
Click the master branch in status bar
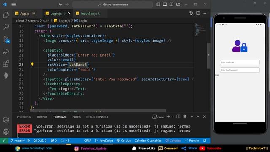(18, 141)
